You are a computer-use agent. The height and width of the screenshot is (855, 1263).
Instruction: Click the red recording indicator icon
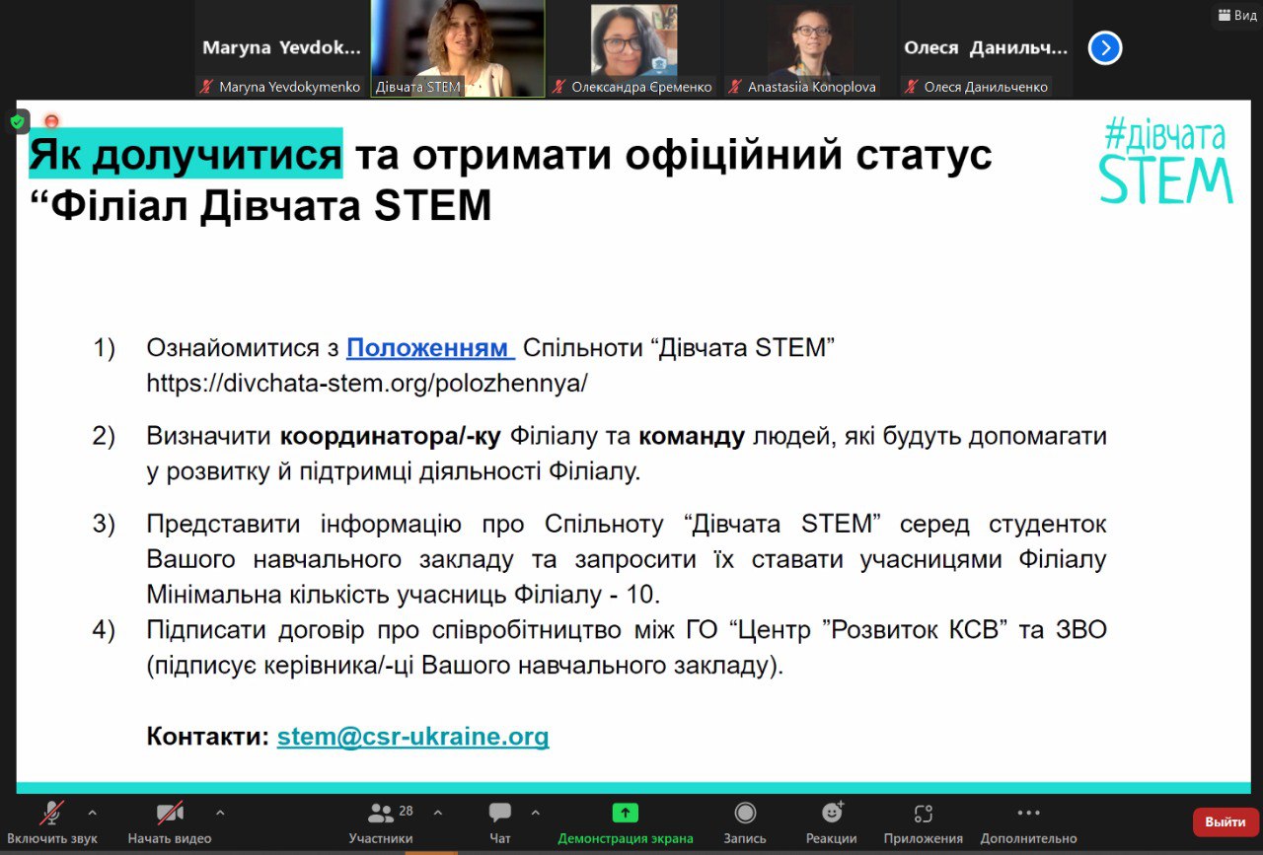(51, 121)
